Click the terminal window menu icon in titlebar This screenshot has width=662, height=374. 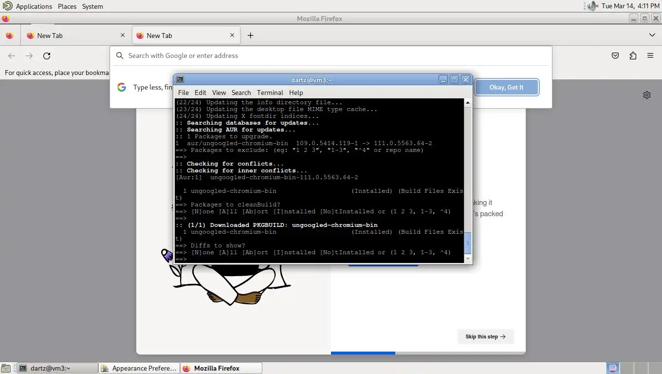[x=180, y=79]
